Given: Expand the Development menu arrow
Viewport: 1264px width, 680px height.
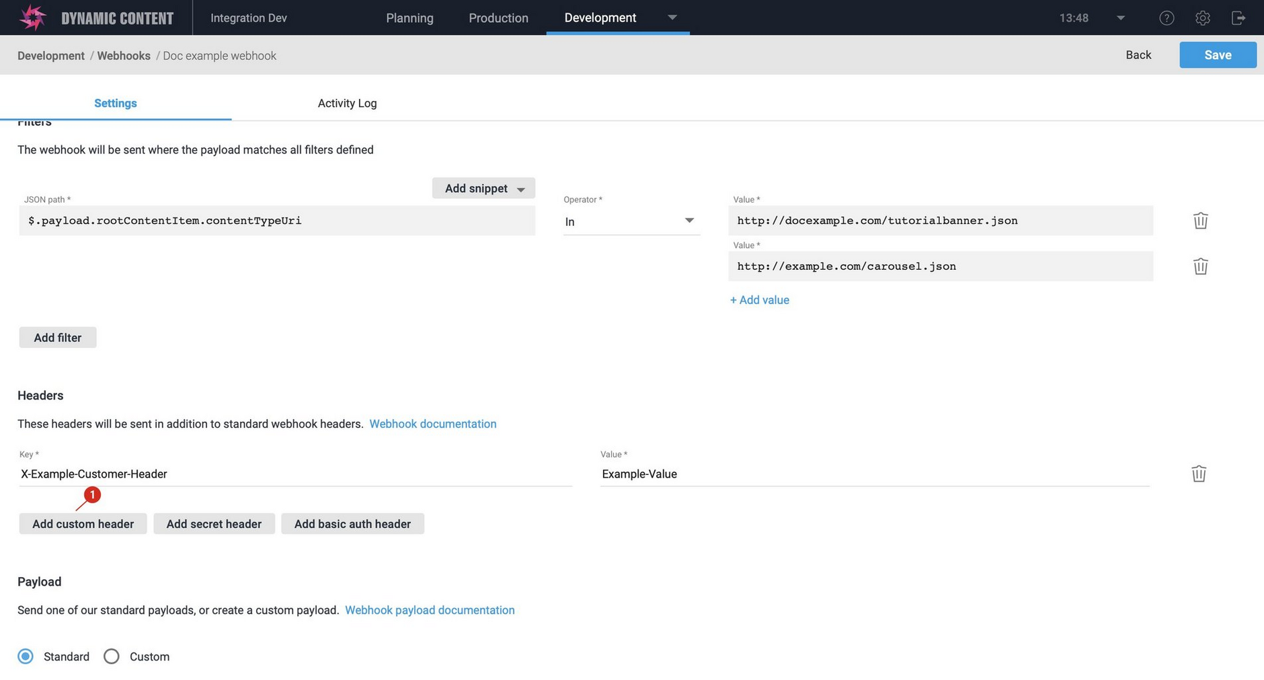Looking at the screenshot, I should coord(672,17).
